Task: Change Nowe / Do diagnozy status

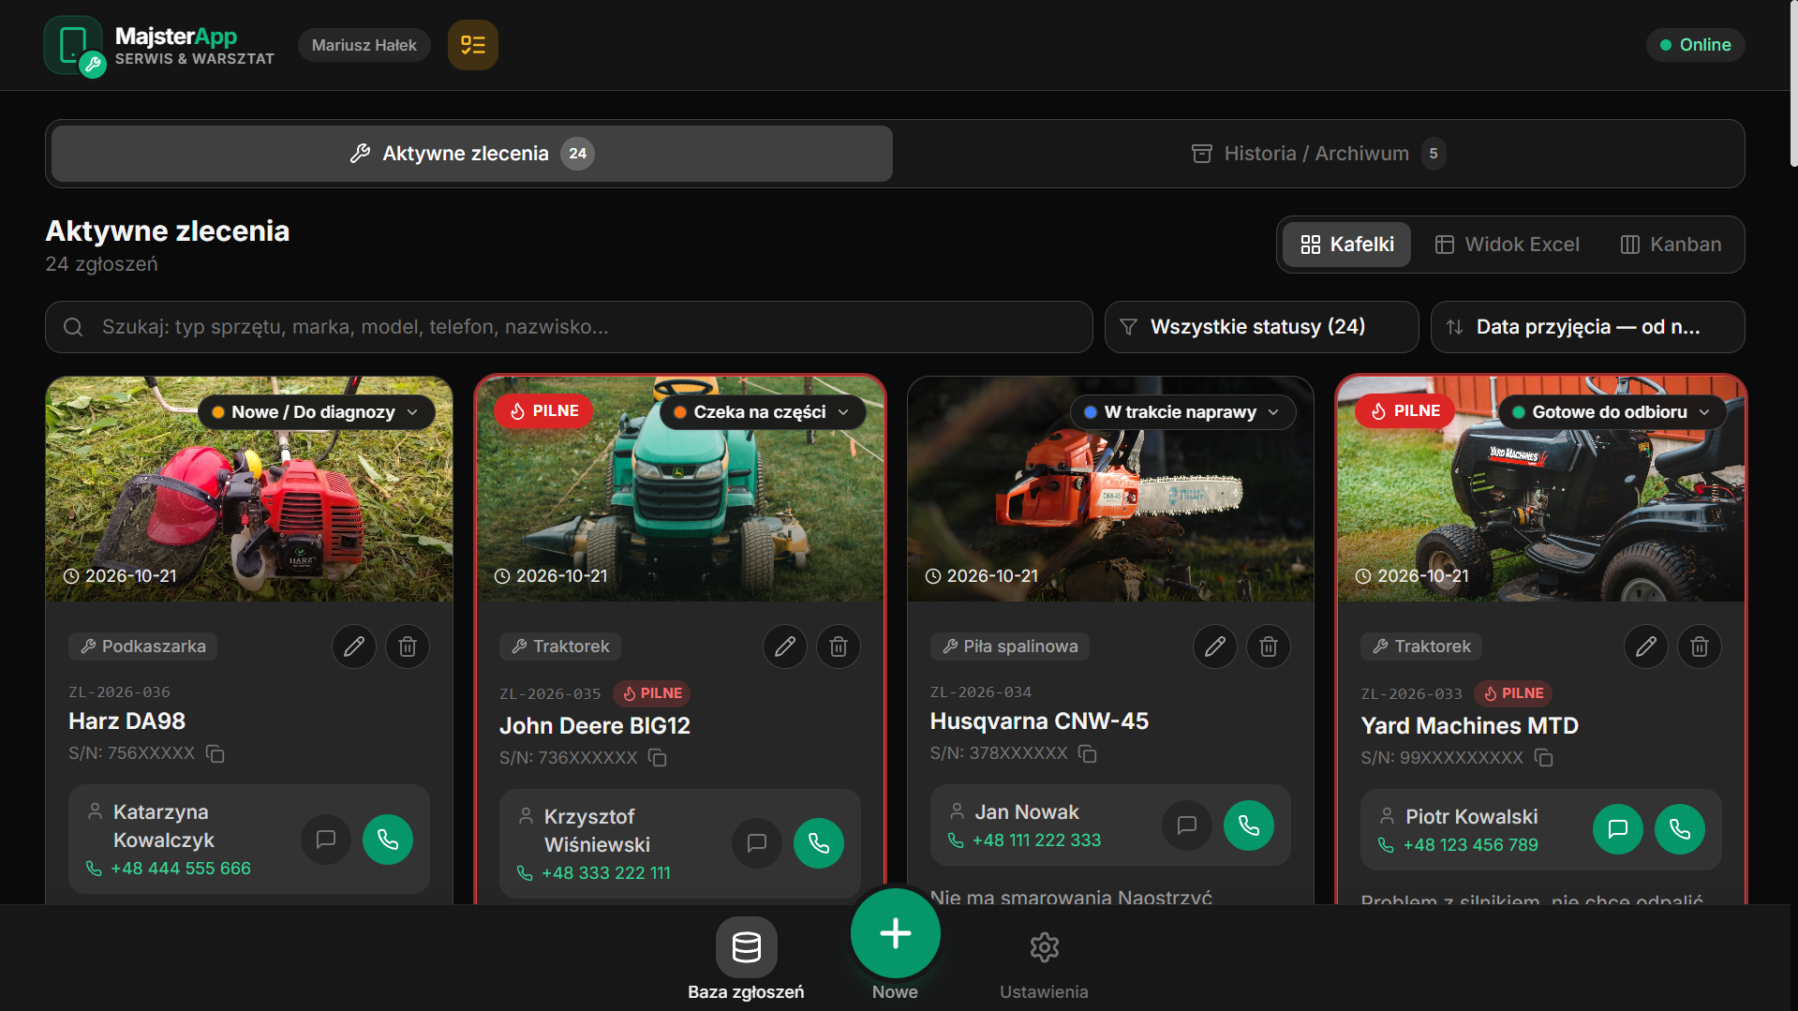Action: [x=316, y=412]
